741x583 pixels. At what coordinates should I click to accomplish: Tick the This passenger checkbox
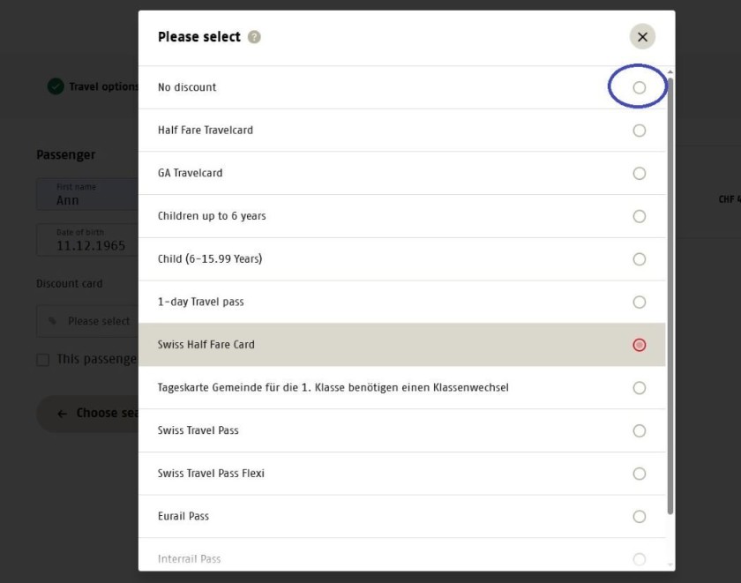tap(42, 360)
